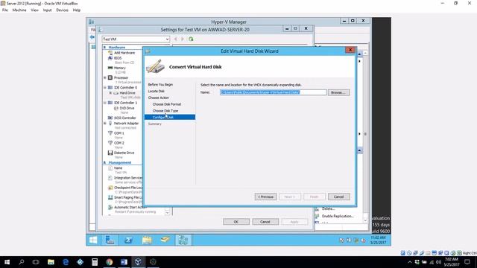Collapse the Hardware section header
The height and width of the screenshot is (268, 477).
click(x=104, y=48)
